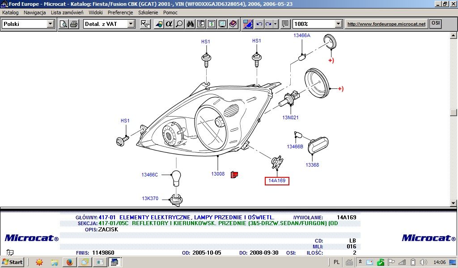Select part callout 14A169 in diagram

(277, 181)
